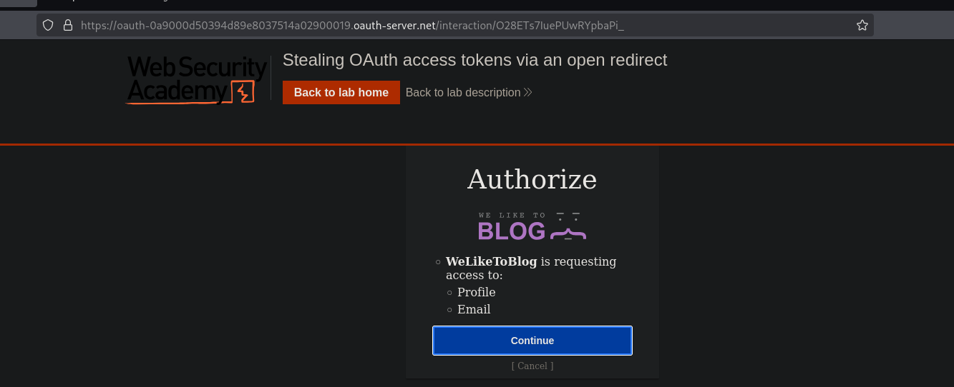This screenshot has height=387, width=954.
Task: Click the Authorize heading
Action: [x=532, y=179]
